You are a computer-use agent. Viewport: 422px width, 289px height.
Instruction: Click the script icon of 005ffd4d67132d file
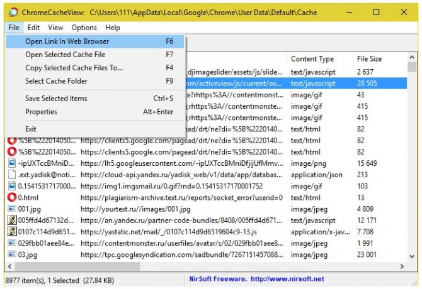(11, 220)
